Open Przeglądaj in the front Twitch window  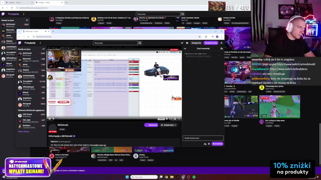click(x=30, y=43)
